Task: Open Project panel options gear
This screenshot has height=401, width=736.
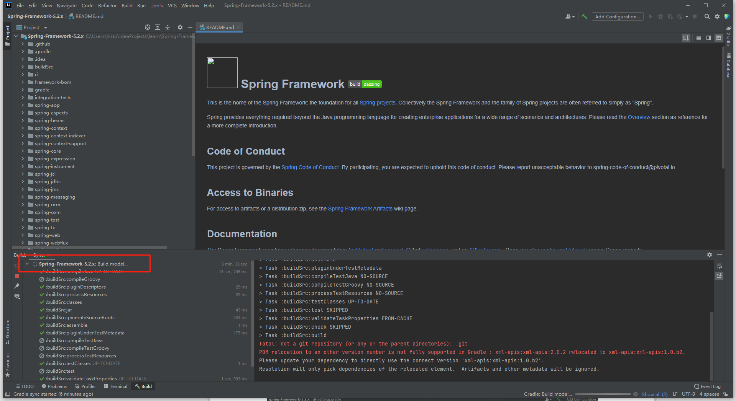Action: coord(180,27)
